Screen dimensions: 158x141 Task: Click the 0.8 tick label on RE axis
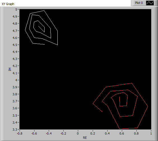pos(136,133)
